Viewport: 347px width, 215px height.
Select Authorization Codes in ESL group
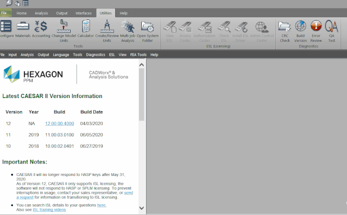[205, 31]
